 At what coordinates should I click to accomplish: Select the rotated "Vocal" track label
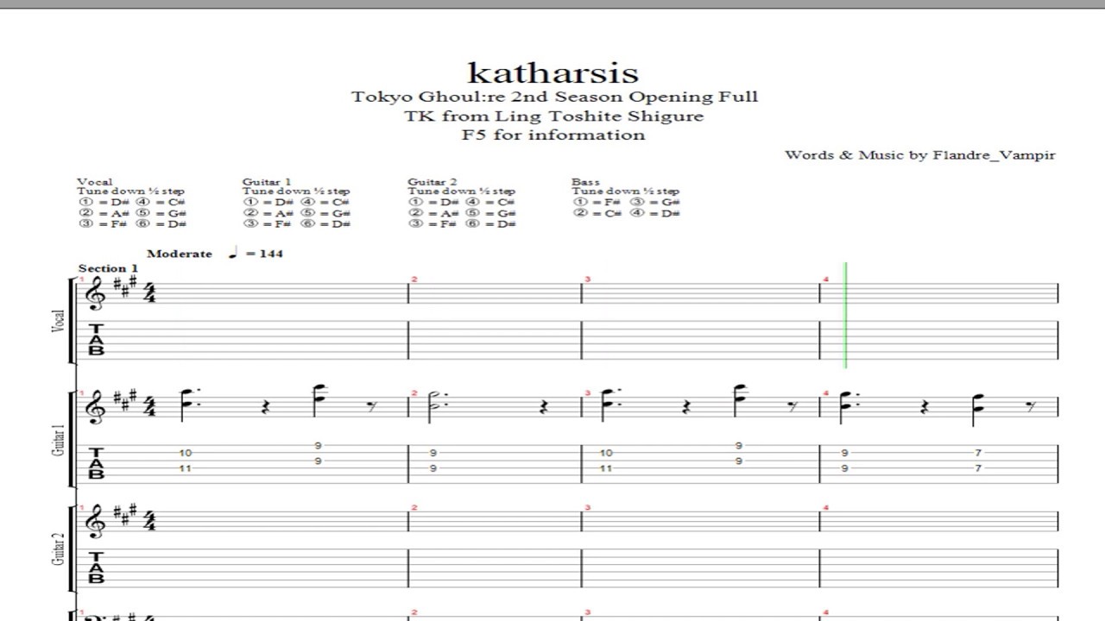(x=59, y=321)
